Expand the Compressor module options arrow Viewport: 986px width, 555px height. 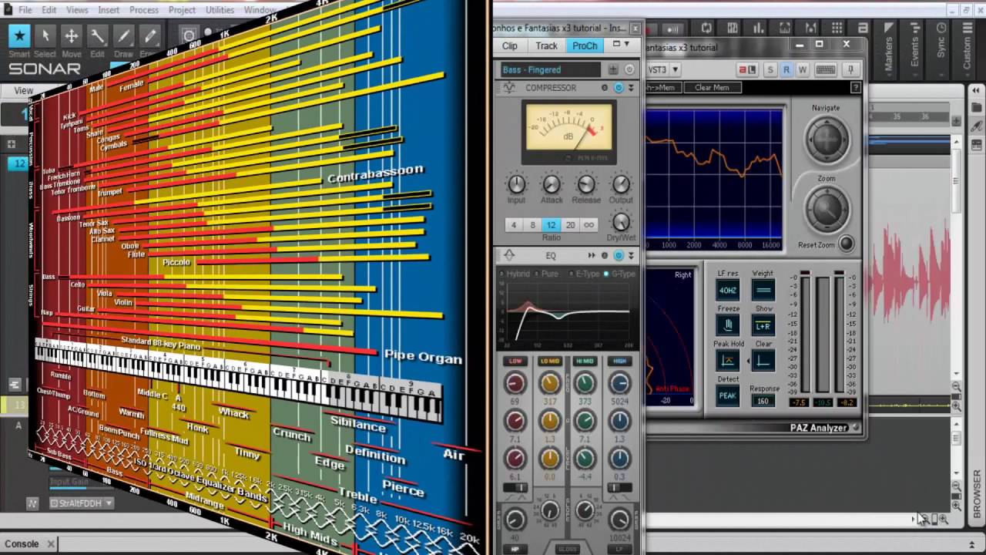coord(631,88)
